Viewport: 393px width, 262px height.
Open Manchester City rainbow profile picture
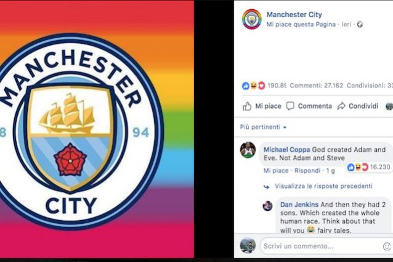click(x=252, y=19)
